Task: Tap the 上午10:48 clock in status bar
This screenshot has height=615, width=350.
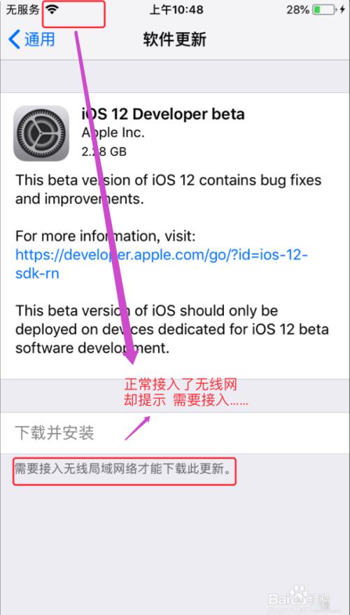Action: click(176, 10)
